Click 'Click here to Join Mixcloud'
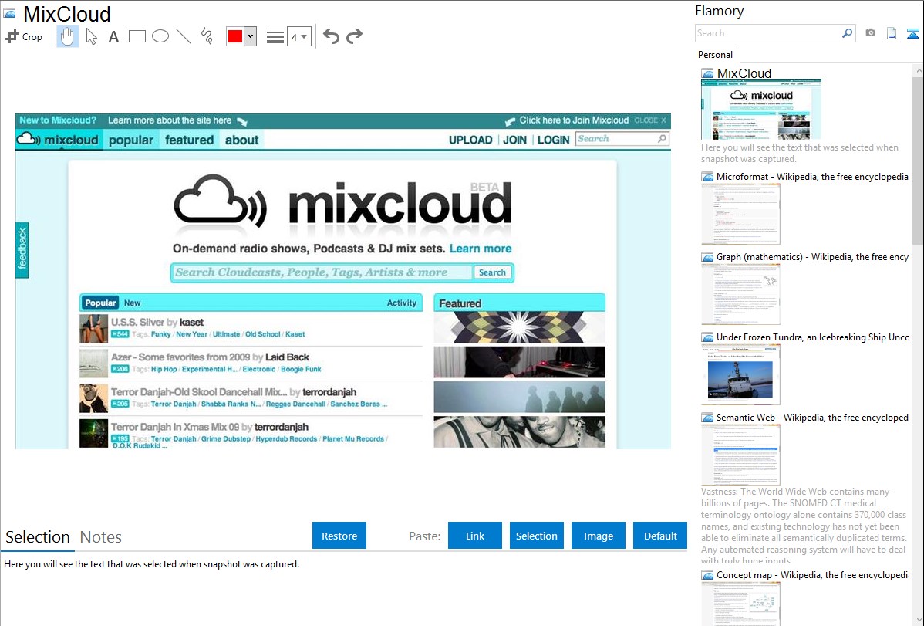 pyautogui.click(x=573, y=120)
